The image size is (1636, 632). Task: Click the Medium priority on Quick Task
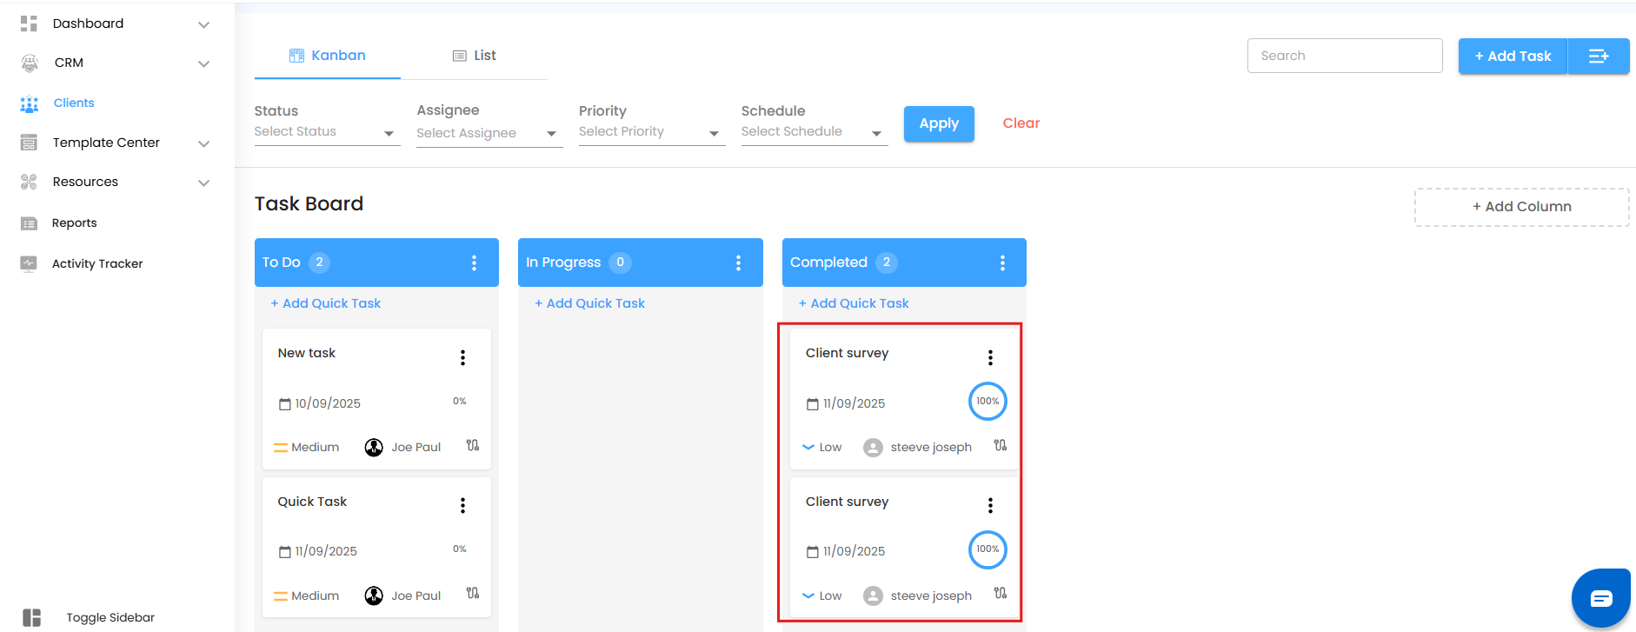307,595
